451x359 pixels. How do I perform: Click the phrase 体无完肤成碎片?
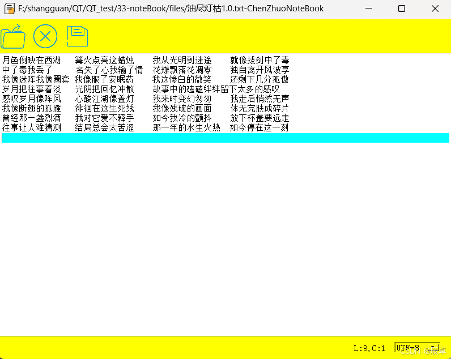259,108
